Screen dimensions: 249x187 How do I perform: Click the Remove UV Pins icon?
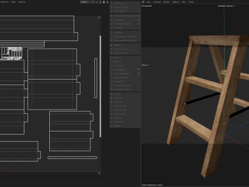coord(112,7)
